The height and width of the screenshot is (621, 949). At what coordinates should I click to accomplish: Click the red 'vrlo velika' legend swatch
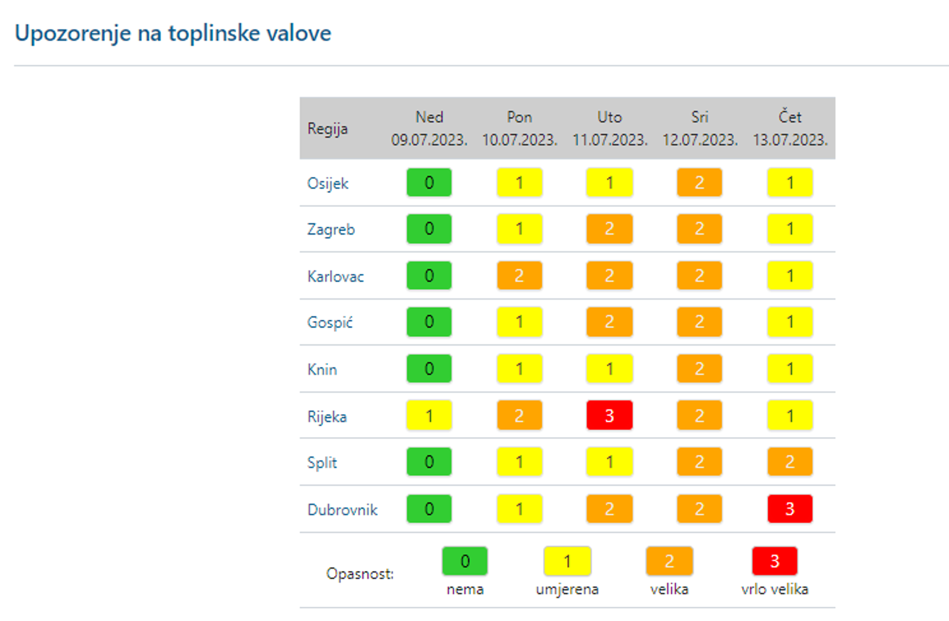pos(774,561)
